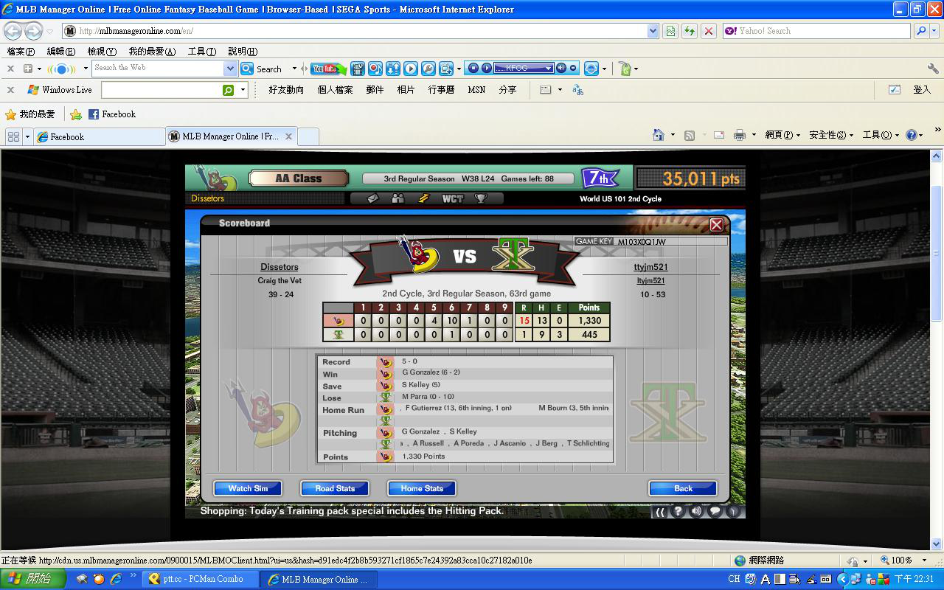Open the team roster people icon

click(x=398, y=198)
